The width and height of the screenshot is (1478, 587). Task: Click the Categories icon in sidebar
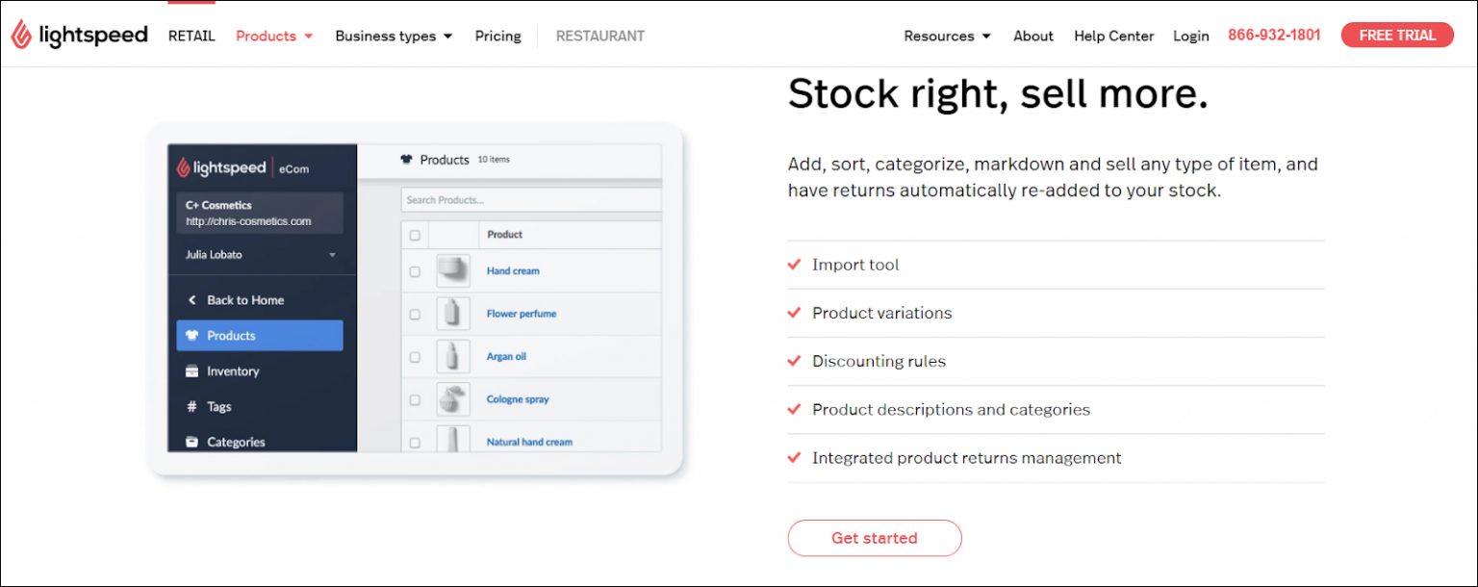[x=191, y=443]
